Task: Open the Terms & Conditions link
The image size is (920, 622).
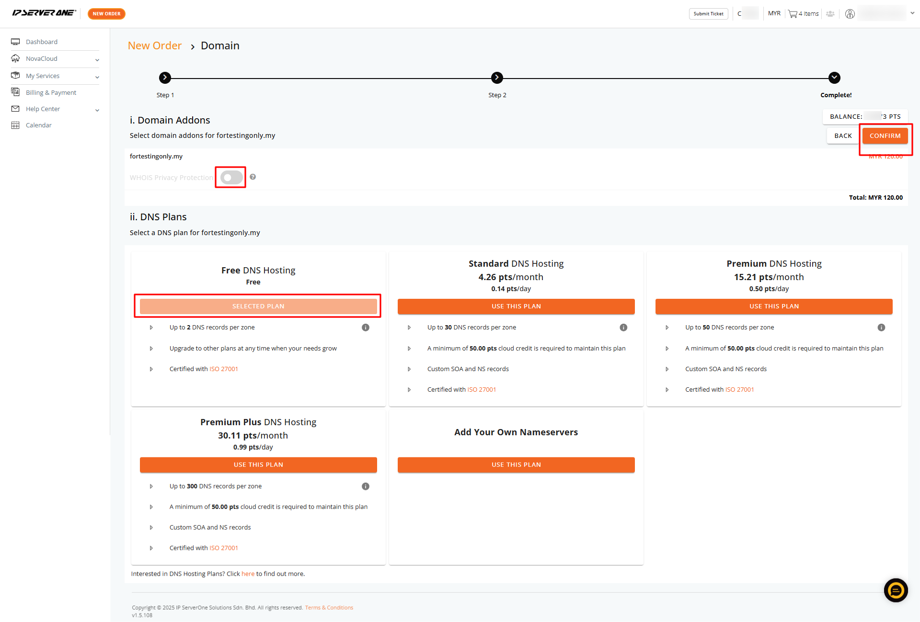Action: click(329, 608)
